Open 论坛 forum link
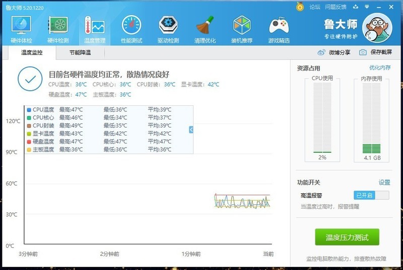Viewport: 403px width, 270px height. pyautogui.click(x=314, y=7)
